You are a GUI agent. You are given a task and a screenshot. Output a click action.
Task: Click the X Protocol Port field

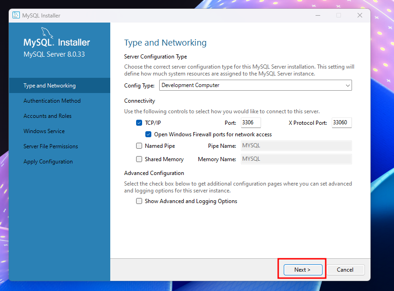(341, 123)
